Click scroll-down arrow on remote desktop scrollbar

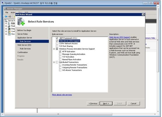tap(158, 111)
